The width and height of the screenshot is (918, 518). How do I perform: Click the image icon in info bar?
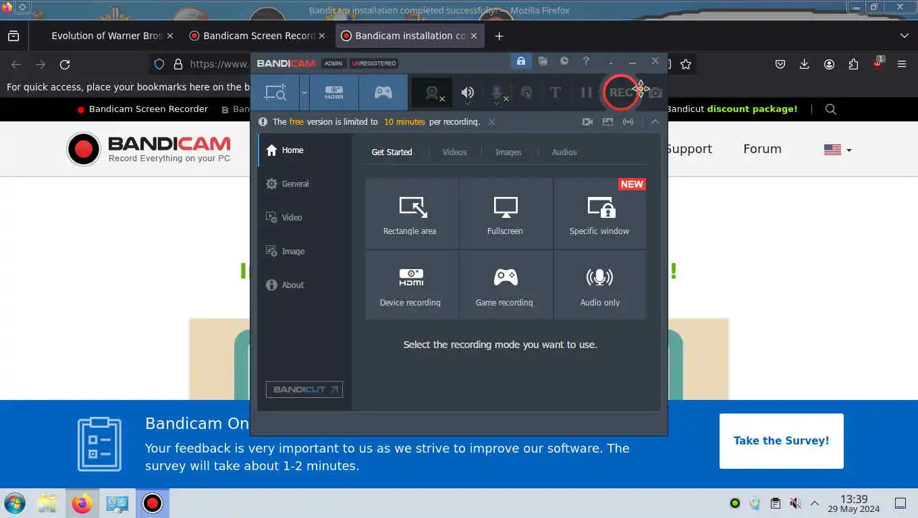pos(608,122)
